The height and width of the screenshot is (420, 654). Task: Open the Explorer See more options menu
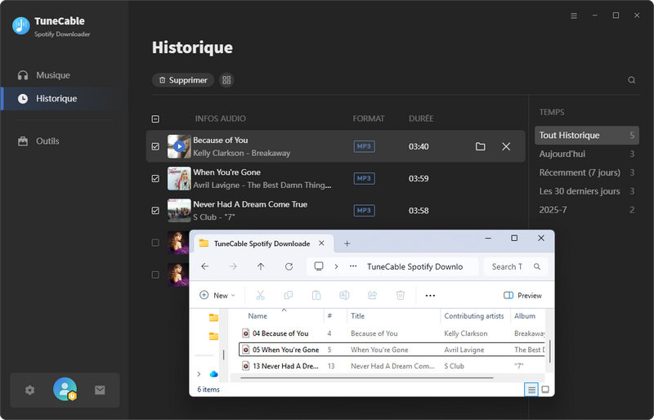(x=430, y=295)
